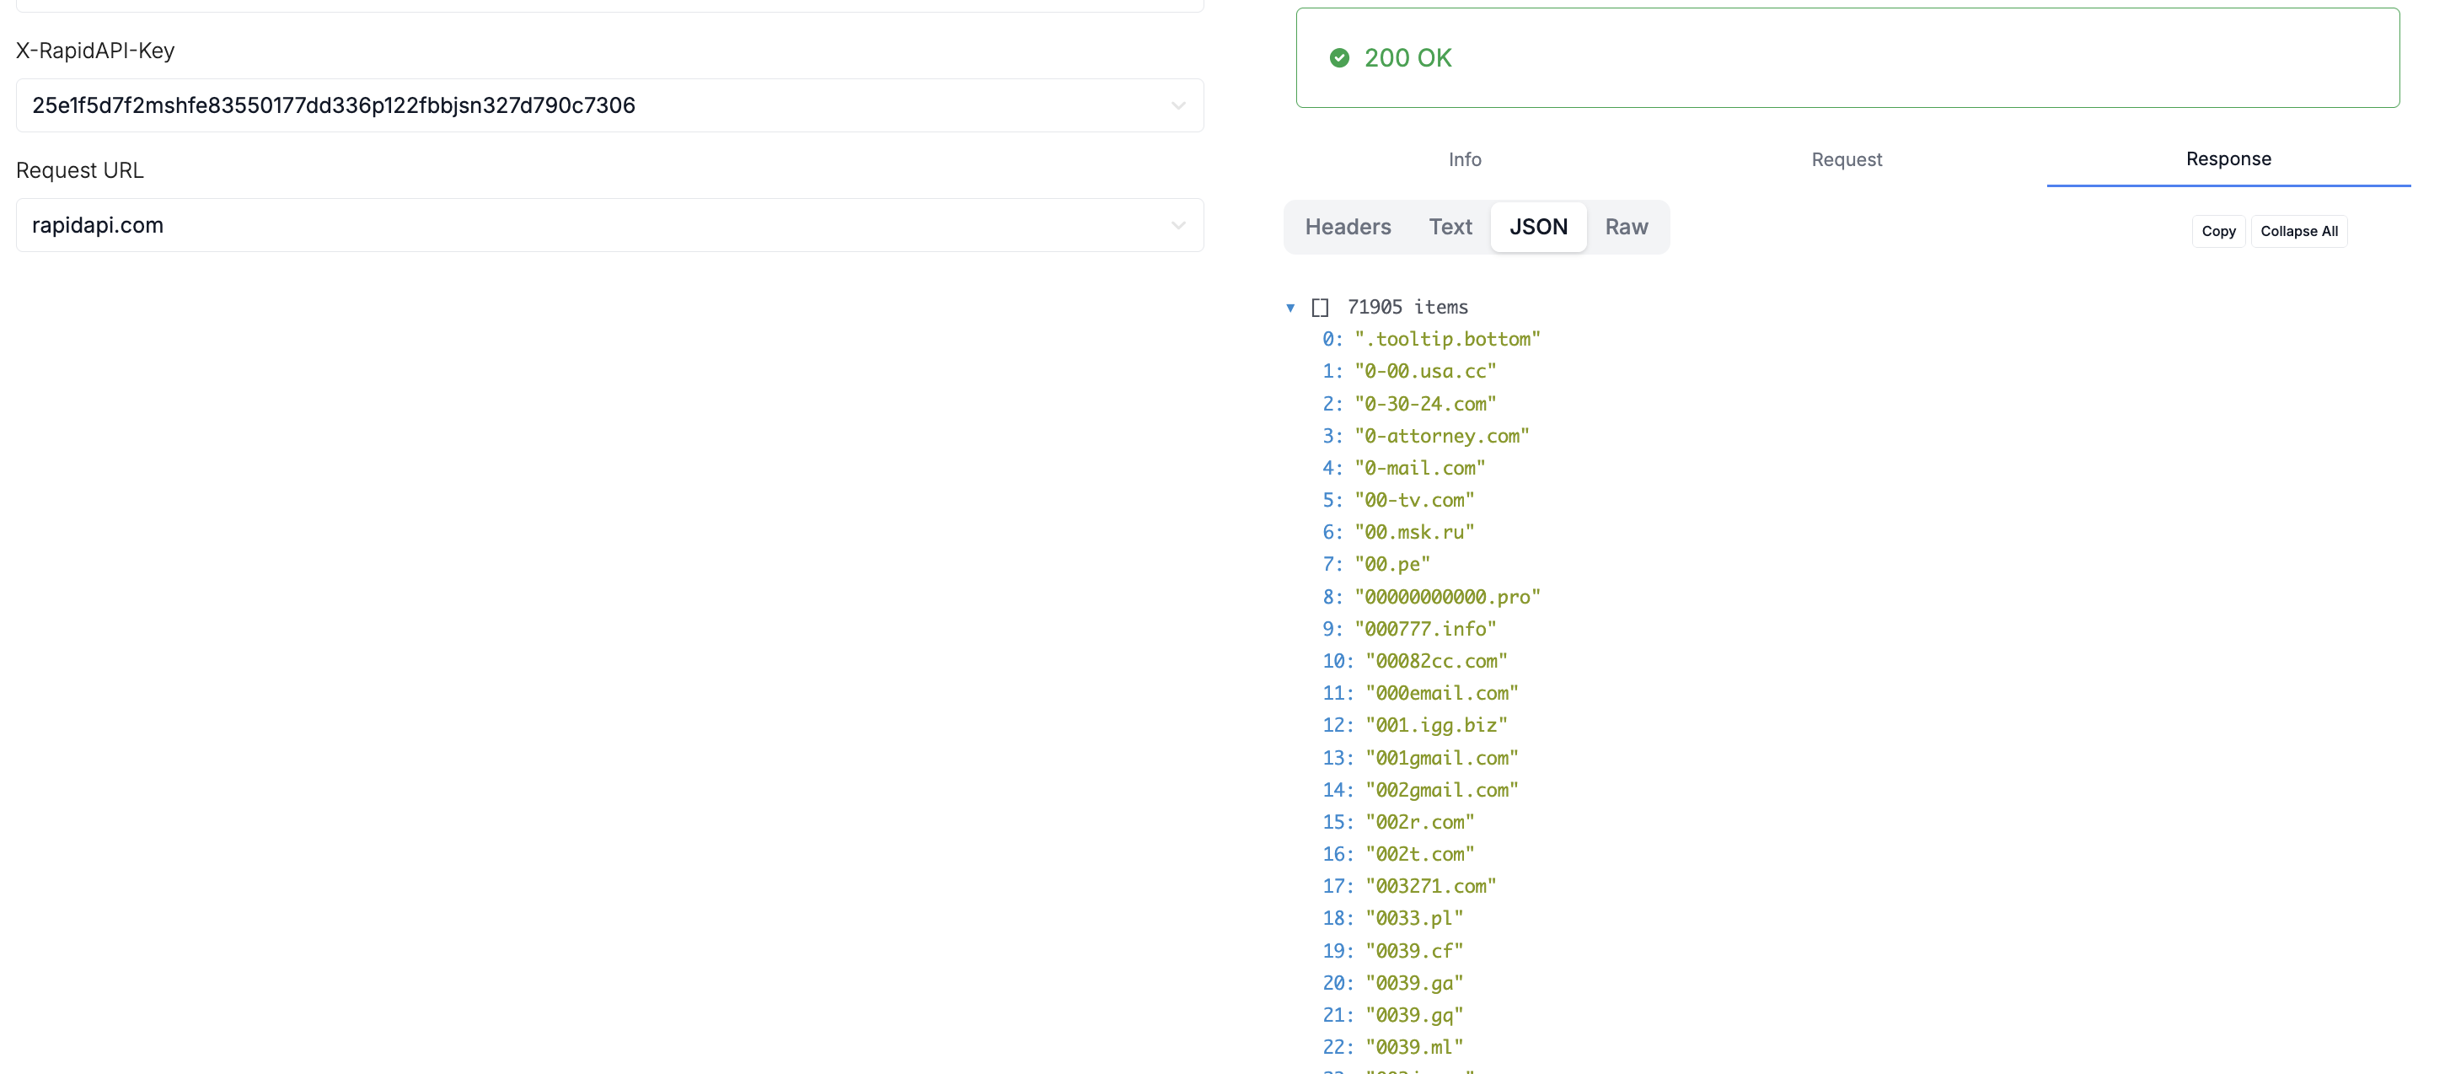Viewport: 2461px width, 1074px height.
Task: Select the Raw response format
Action: tap(1626, 227)
